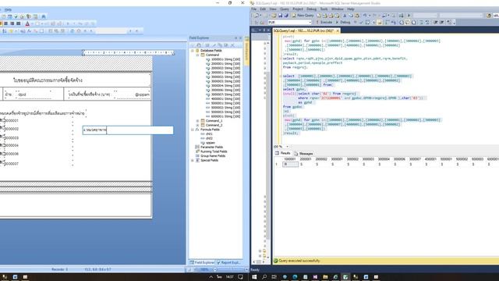Collapse the Database Fields node in Field Explorer

tap(193, 51)
